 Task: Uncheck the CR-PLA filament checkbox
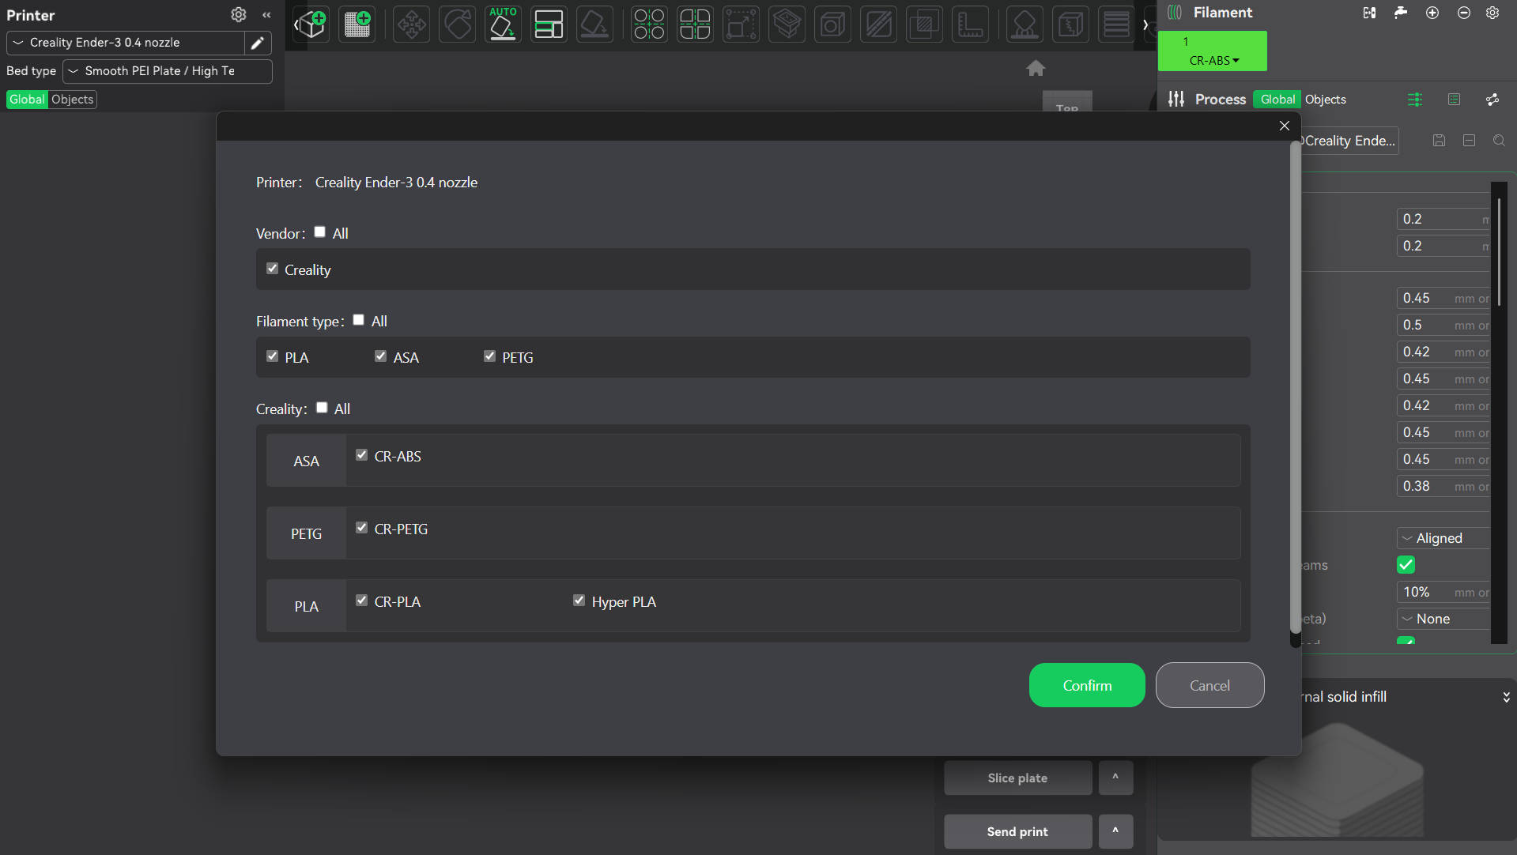[361, 601]
